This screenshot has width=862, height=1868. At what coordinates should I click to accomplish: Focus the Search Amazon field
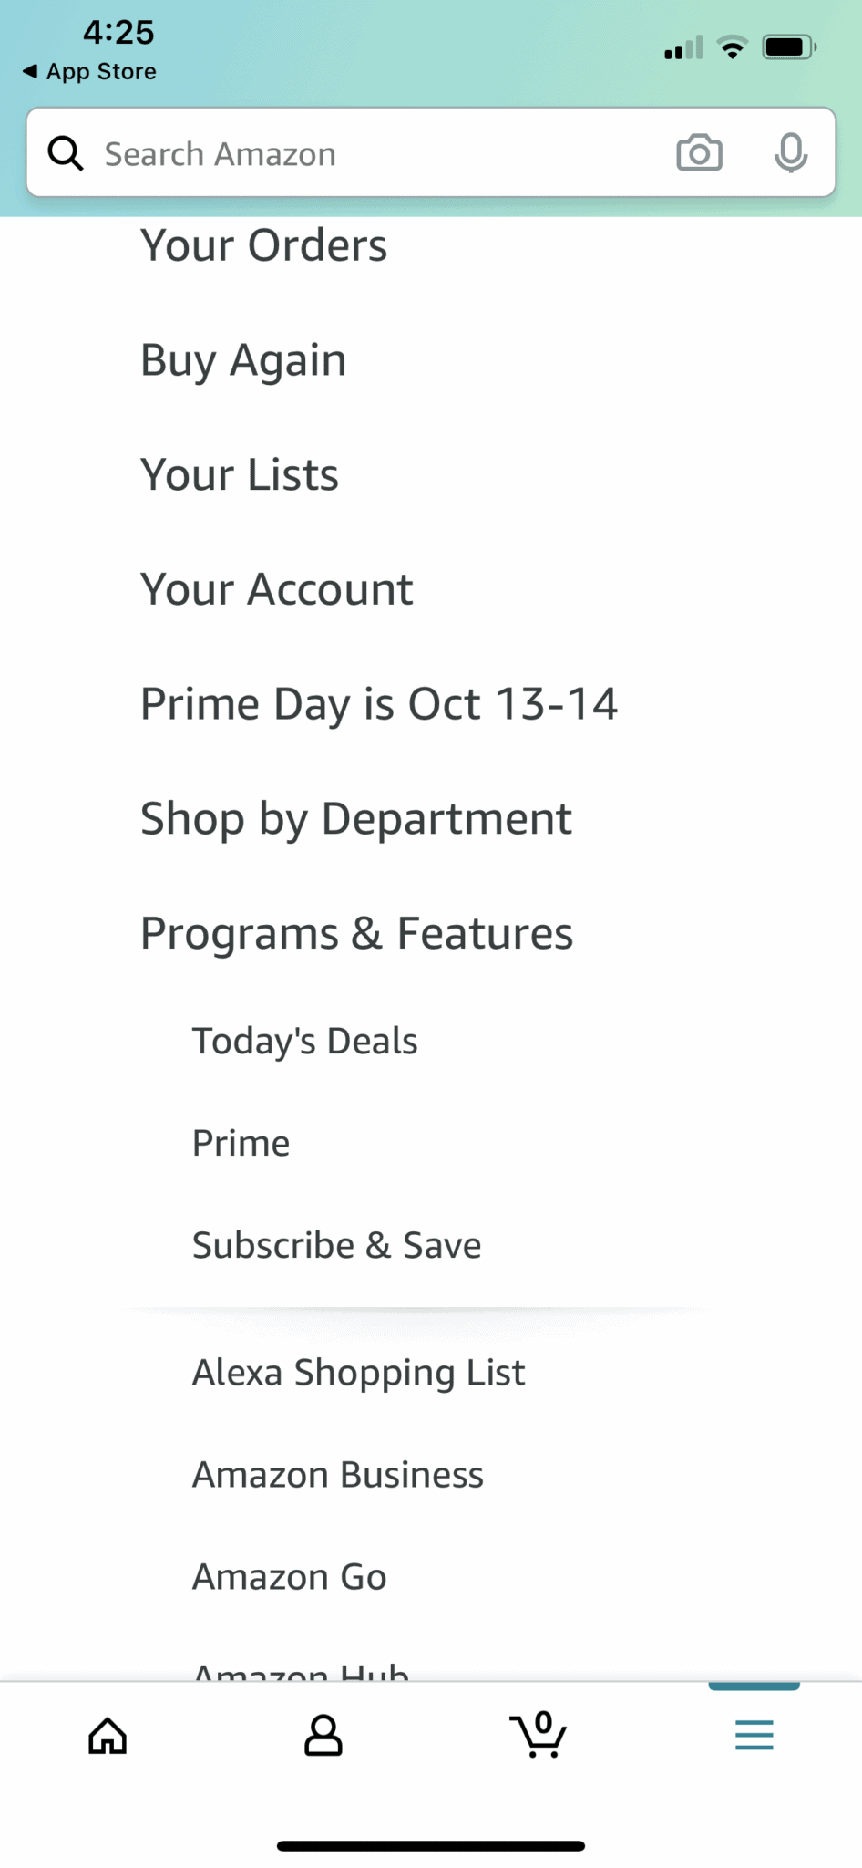click(x=383, y=153)
